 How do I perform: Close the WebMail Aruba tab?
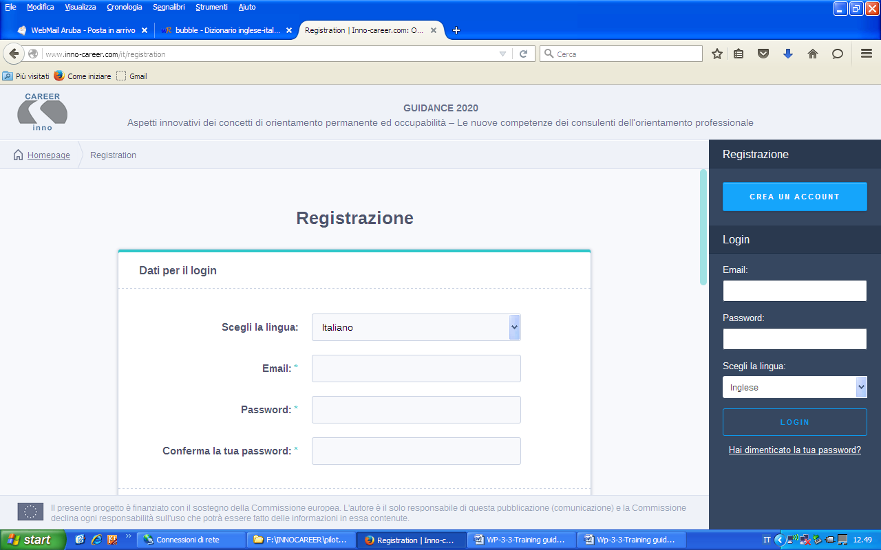pos(145,30)
